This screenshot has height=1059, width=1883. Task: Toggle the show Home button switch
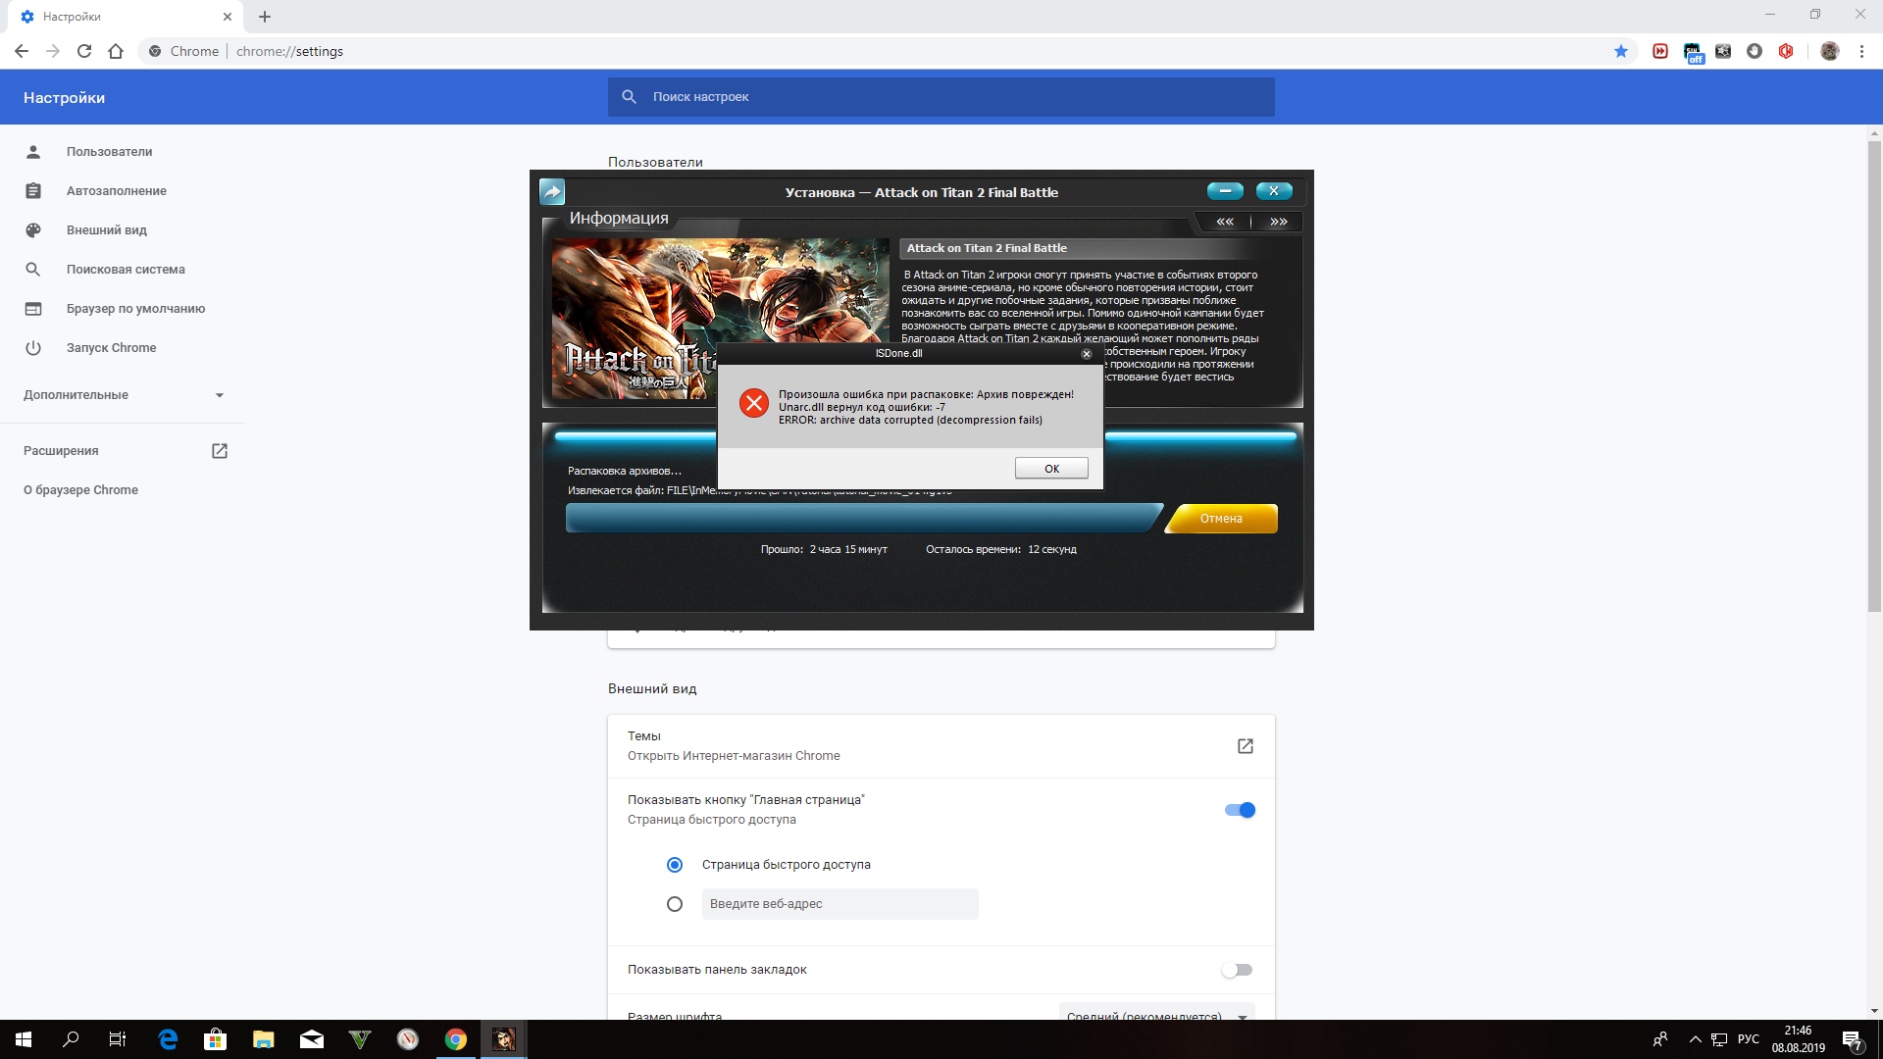pos(1240,810)
